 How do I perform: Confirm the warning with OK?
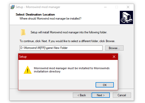tap(105, 85)
